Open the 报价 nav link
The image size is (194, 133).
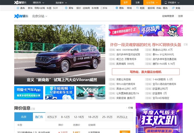tap(79, 8)
